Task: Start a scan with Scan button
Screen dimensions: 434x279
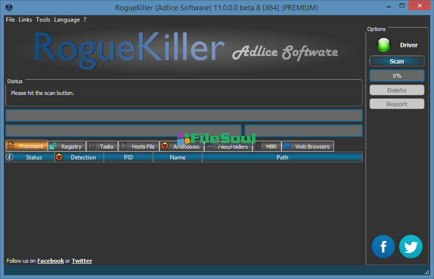Action: [x=397, y=61]
